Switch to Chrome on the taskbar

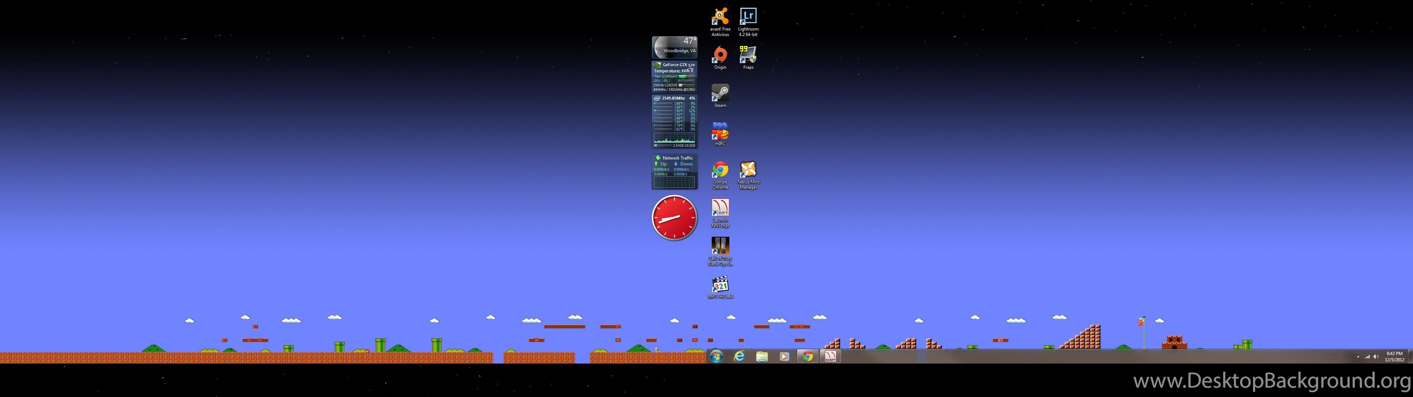tap(807, 357)
